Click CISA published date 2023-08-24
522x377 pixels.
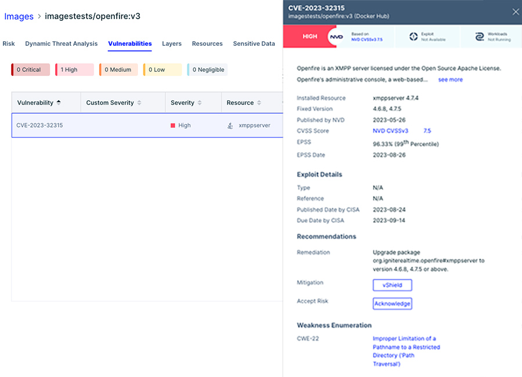coord(389,210)
